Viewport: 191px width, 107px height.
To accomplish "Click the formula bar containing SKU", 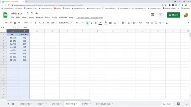I will click(106, 27).
